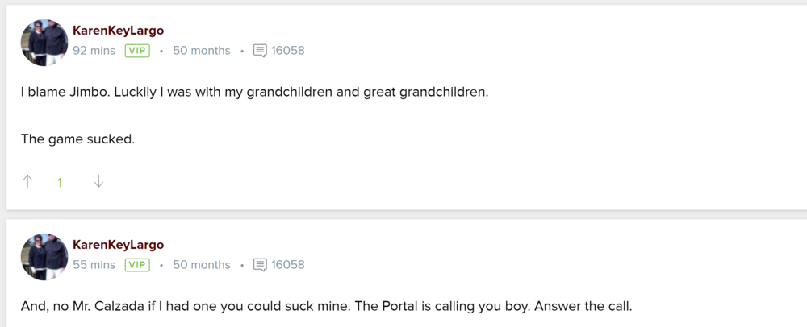Upvote the "I blame Jimbo" comment
807x327 pixels.
tap(27, 182)
